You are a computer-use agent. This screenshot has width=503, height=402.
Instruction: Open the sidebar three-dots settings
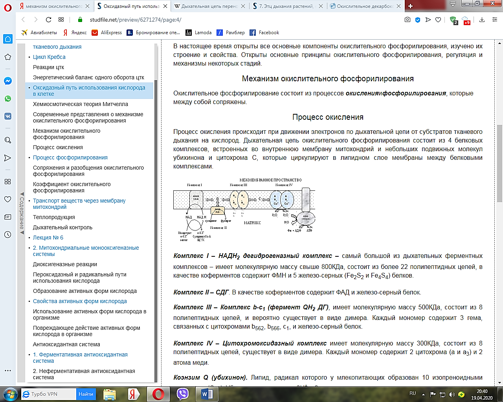click(7, 370)
